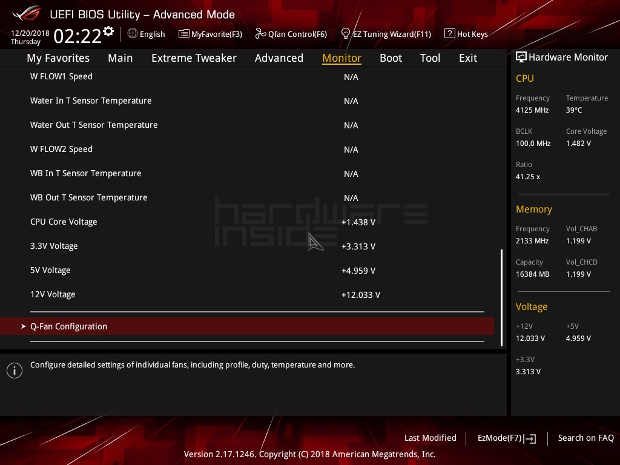Click the settings gear next to the clock
This screenshot has width=620, height=465.
108,31
